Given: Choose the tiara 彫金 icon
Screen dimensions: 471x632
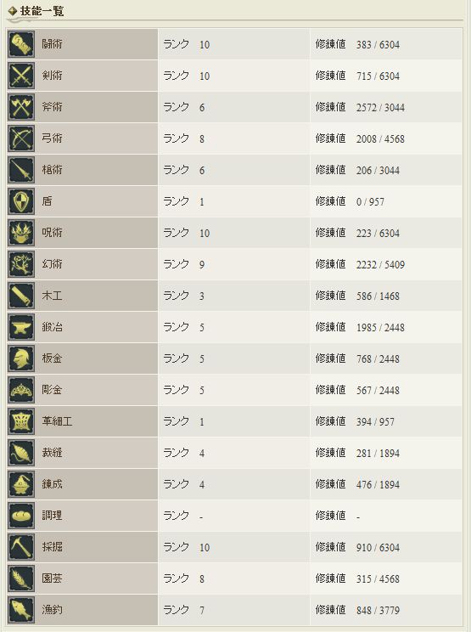Looking at the screenshot, I should [x=21, y=390].
